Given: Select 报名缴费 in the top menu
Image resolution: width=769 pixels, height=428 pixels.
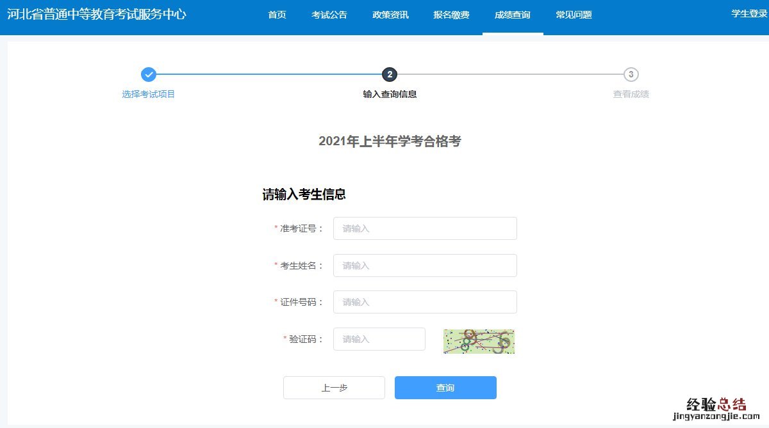Looking at the screenshot, I should [451, 15].
